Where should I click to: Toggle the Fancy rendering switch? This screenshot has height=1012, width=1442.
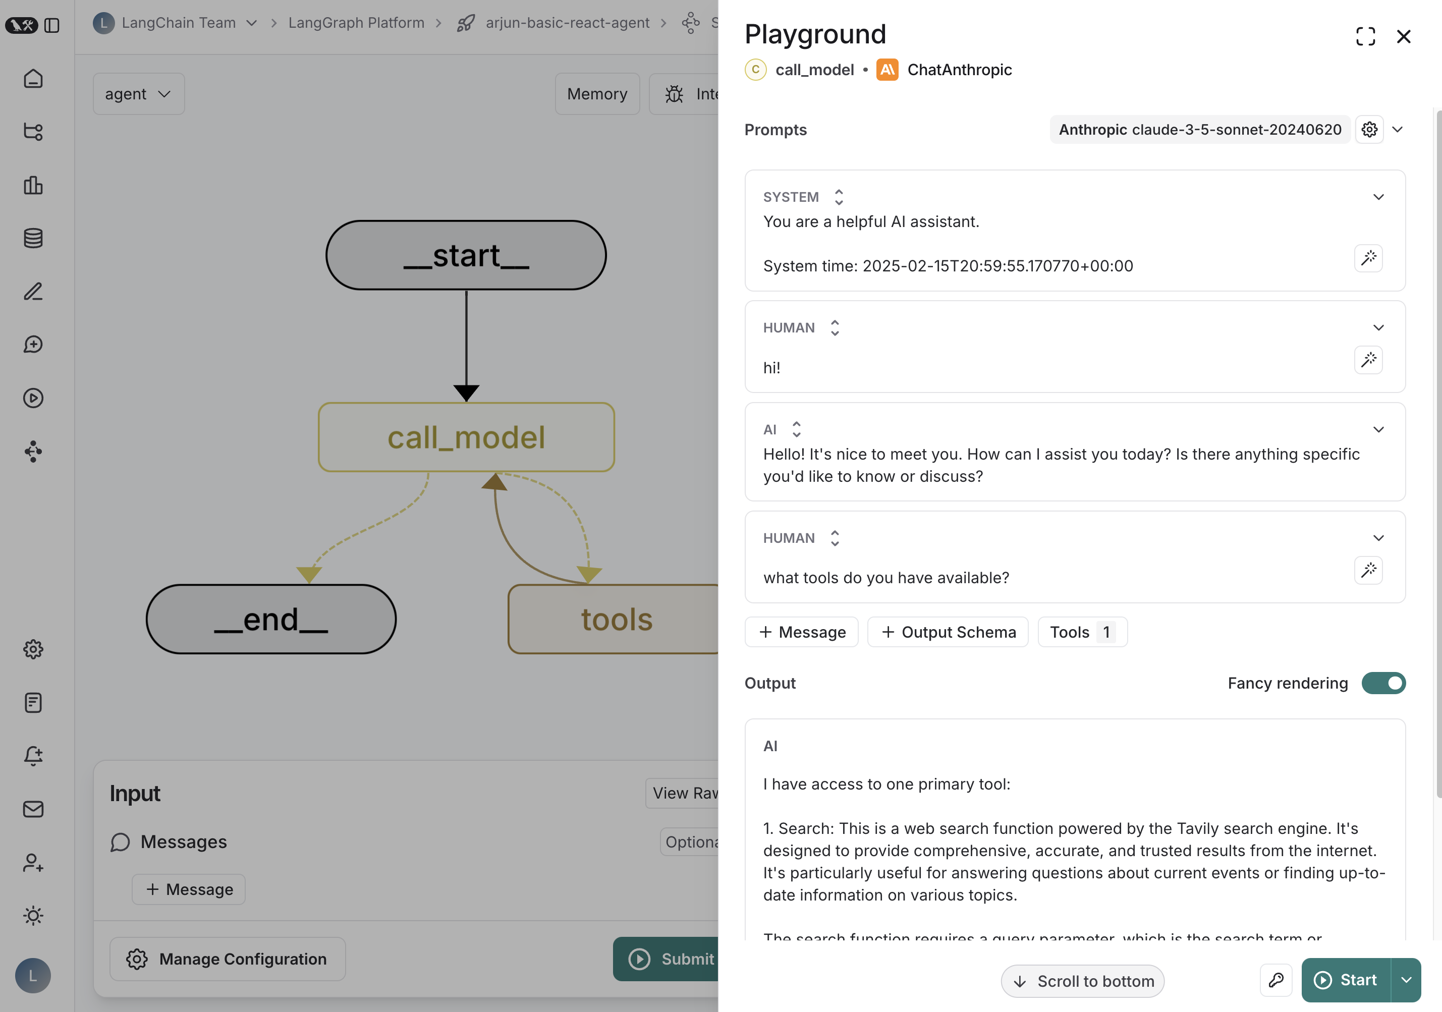tap(1383, 683)
